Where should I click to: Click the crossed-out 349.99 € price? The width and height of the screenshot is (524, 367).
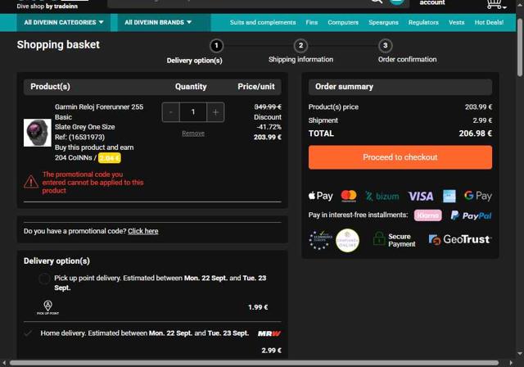[268, 107]
